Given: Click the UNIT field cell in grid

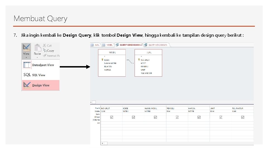Looking at the screenshot, I should [221, 108].
